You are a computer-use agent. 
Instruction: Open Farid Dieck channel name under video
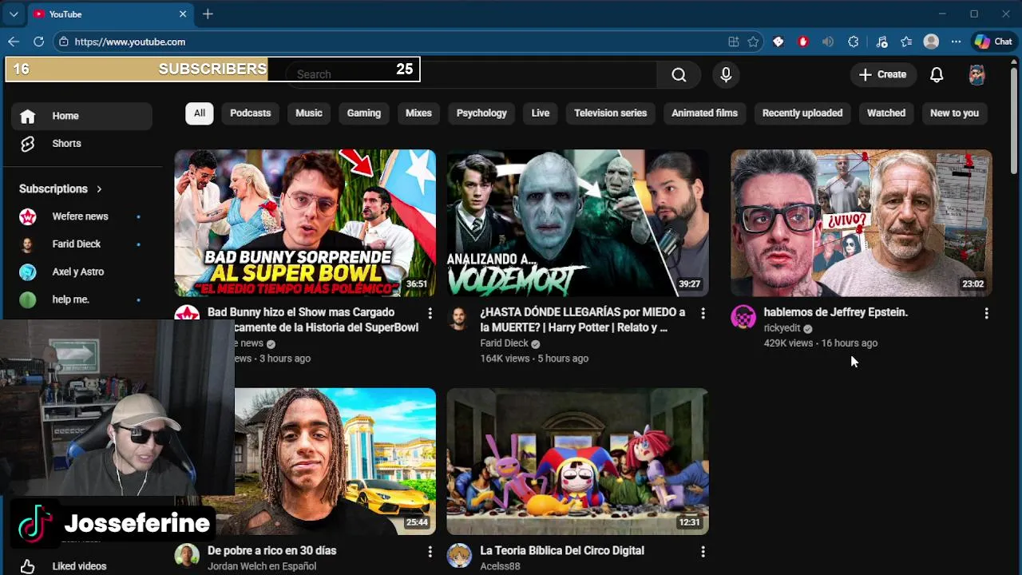coord(504,343)
